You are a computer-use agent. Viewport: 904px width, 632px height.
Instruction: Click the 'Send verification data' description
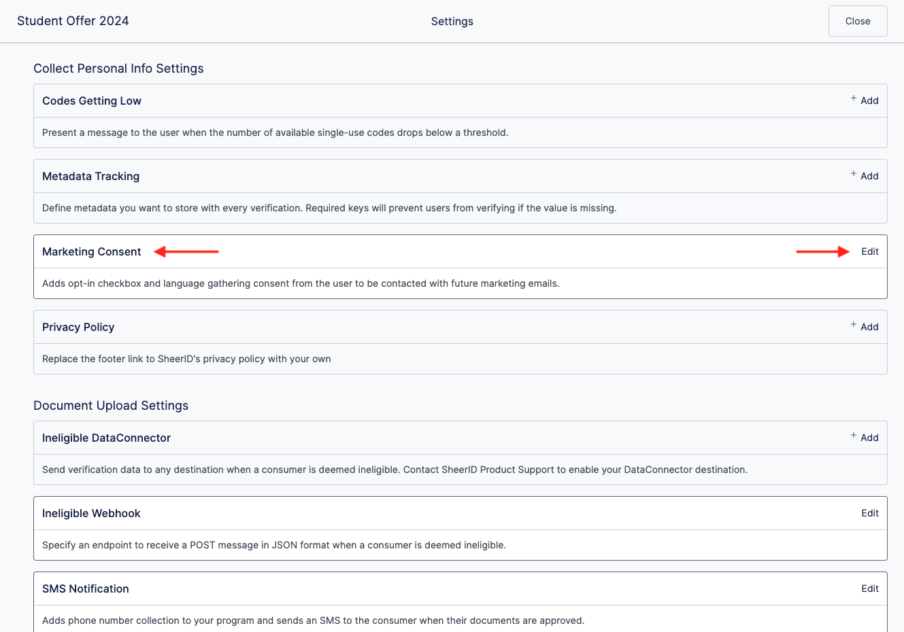(x=395, y=470)
